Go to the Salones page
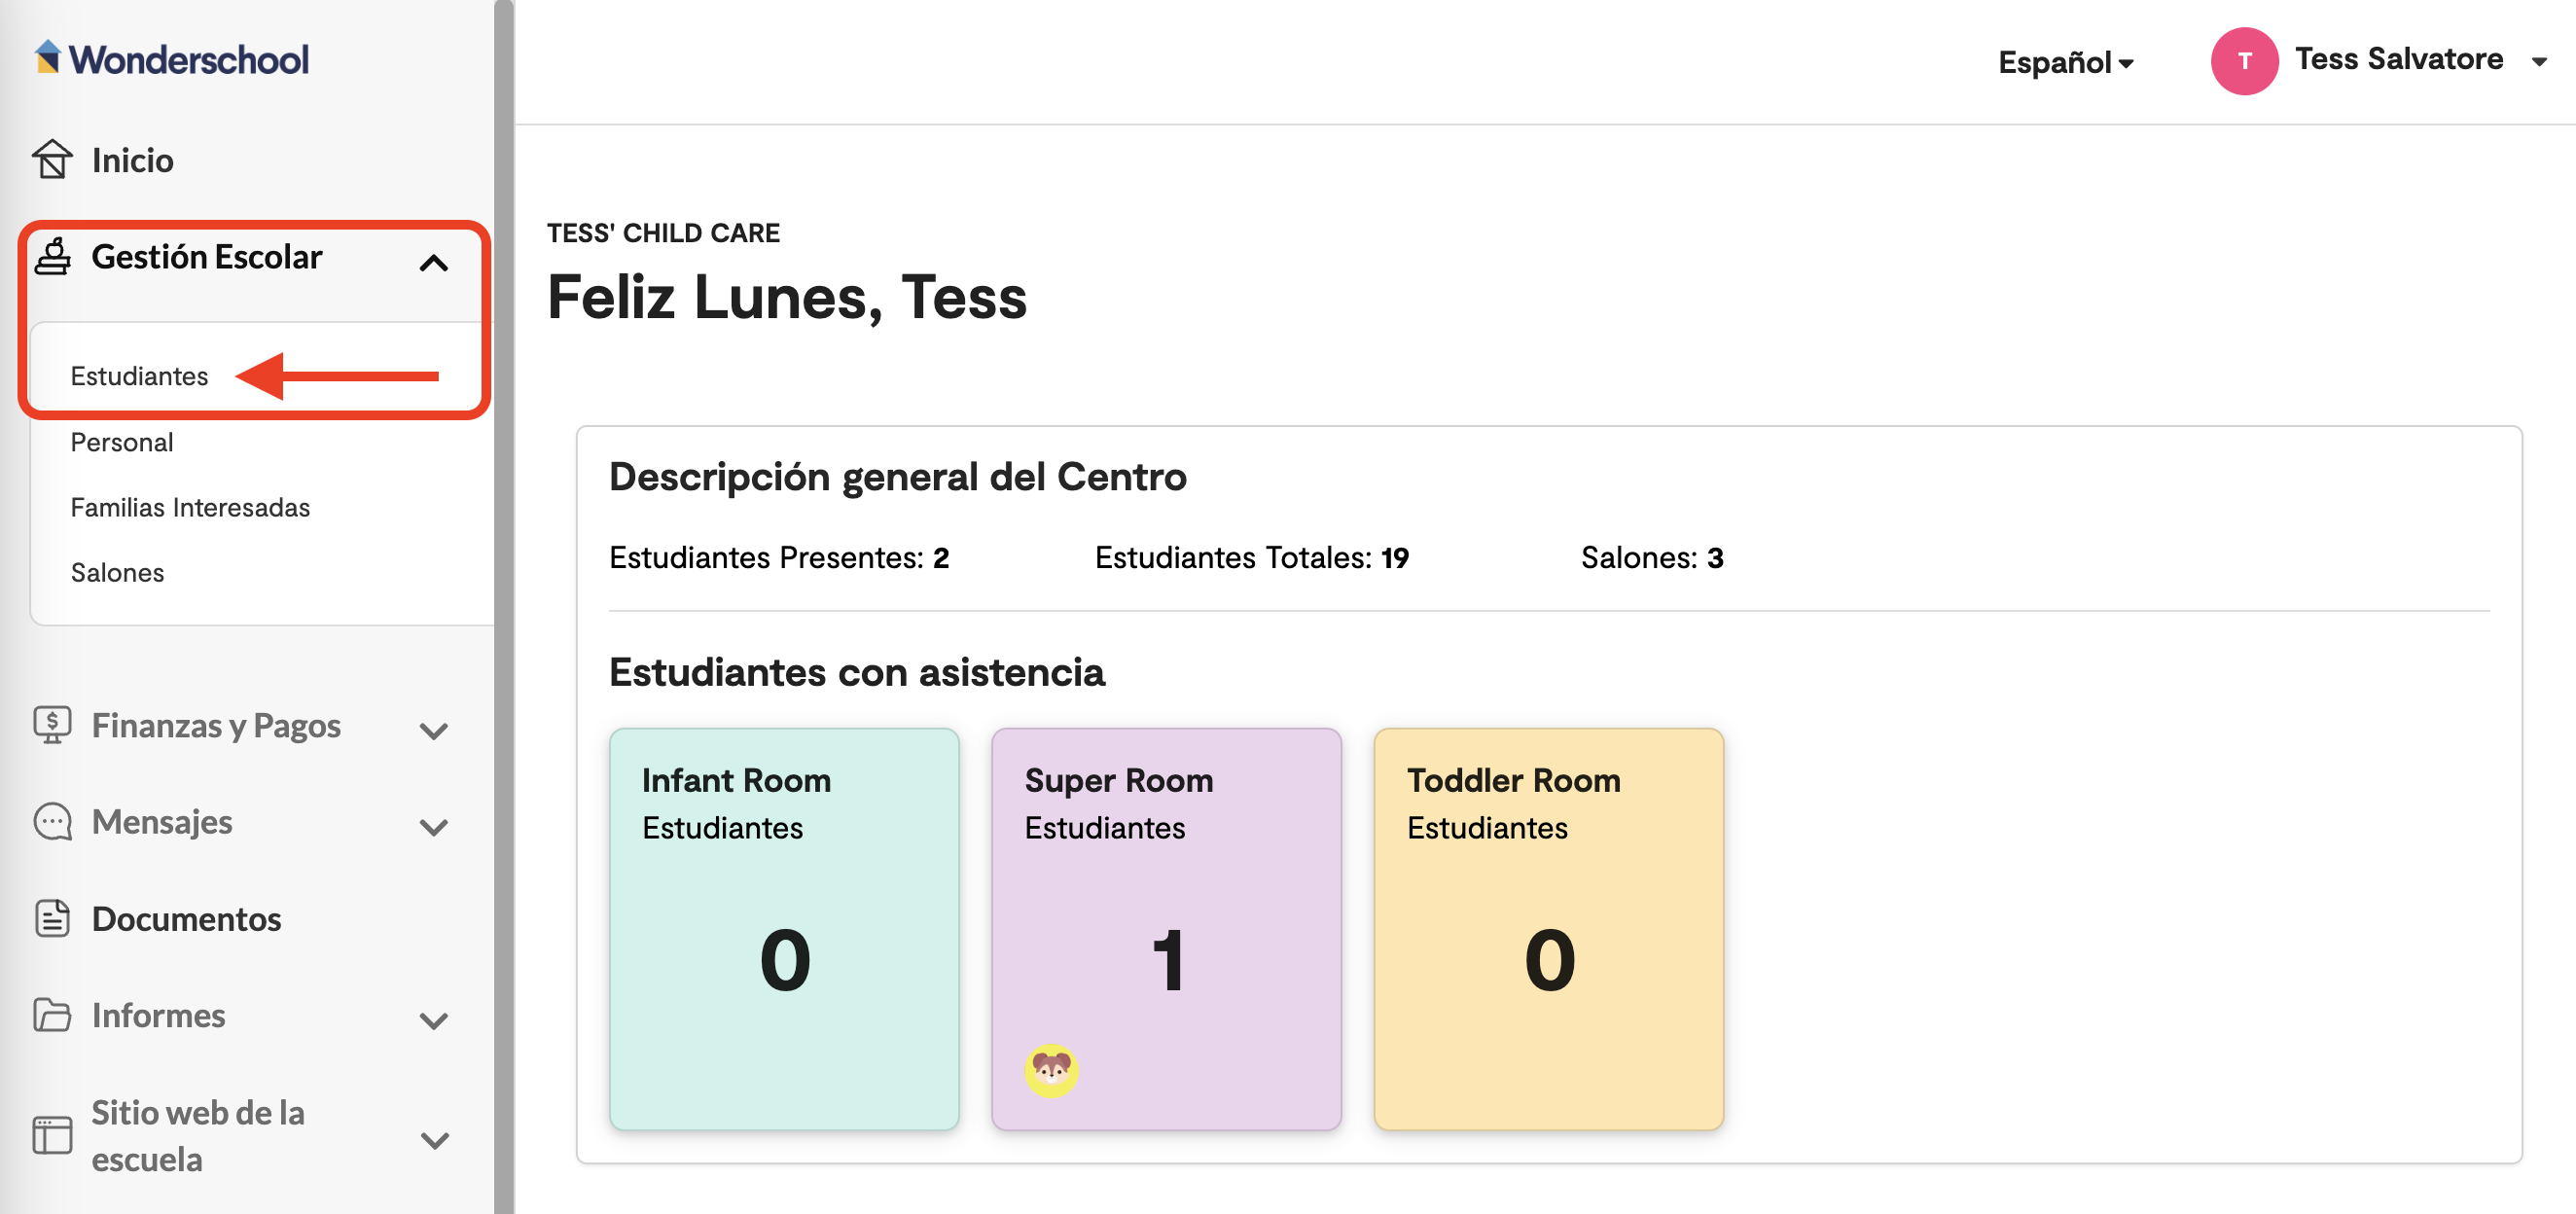The image size is (2576, 1214). pos(117,572)
